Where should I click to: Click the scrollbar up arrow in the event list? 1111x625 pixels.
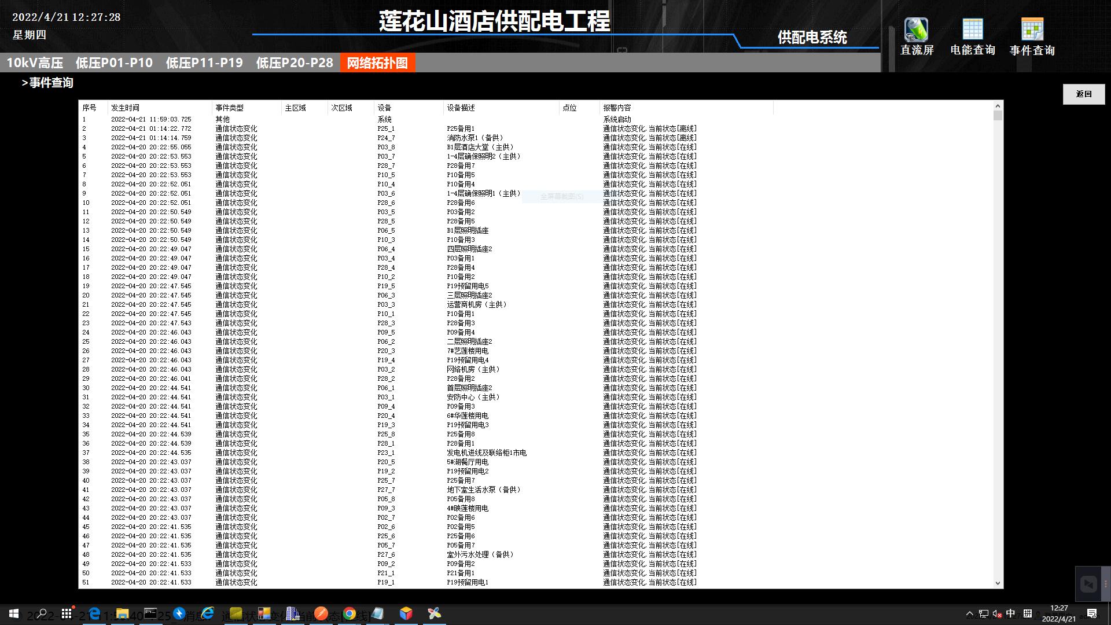tap(998, 106)
